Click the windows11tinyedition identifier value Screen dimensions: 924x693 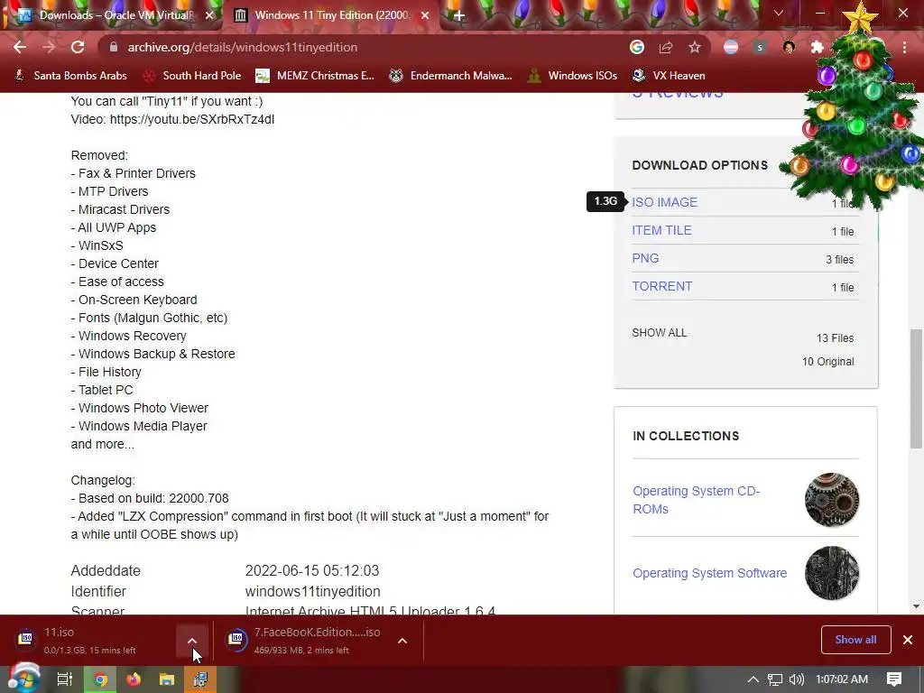312,591
